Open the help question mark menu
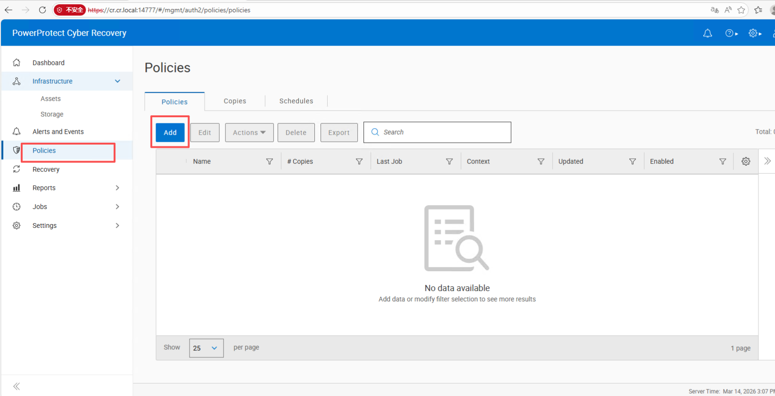 pyautogui.click(x=732, y=33)
